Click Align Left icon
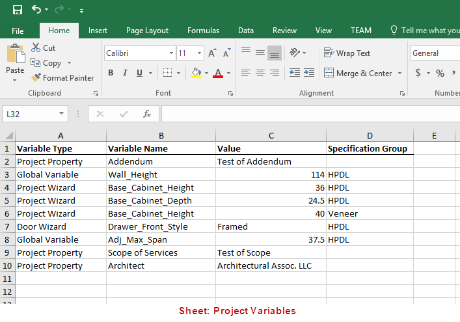The width and height of the screenshot is (460, 322). [x=246, y=73]
